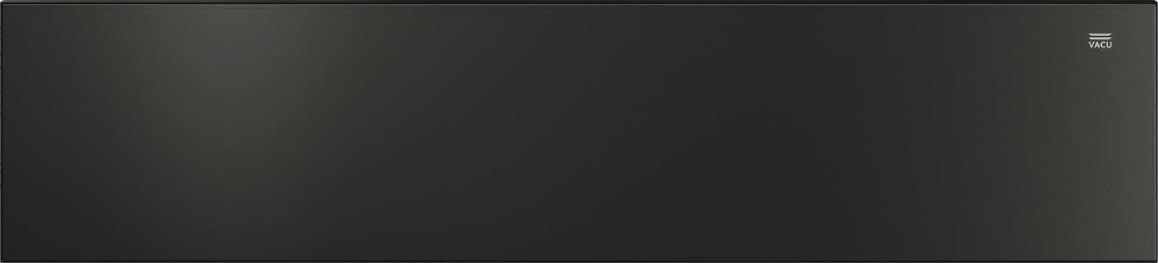Click the bottom edge of the drawer
Viewport: 1158px width, 263px height.
pyautogui.click(x=579, y=260)
